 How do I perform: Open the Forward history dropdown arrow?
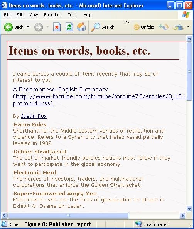coord(48,27)
